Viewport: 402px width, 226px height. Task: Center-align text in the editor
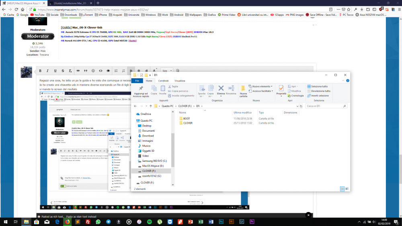point(139,71)
